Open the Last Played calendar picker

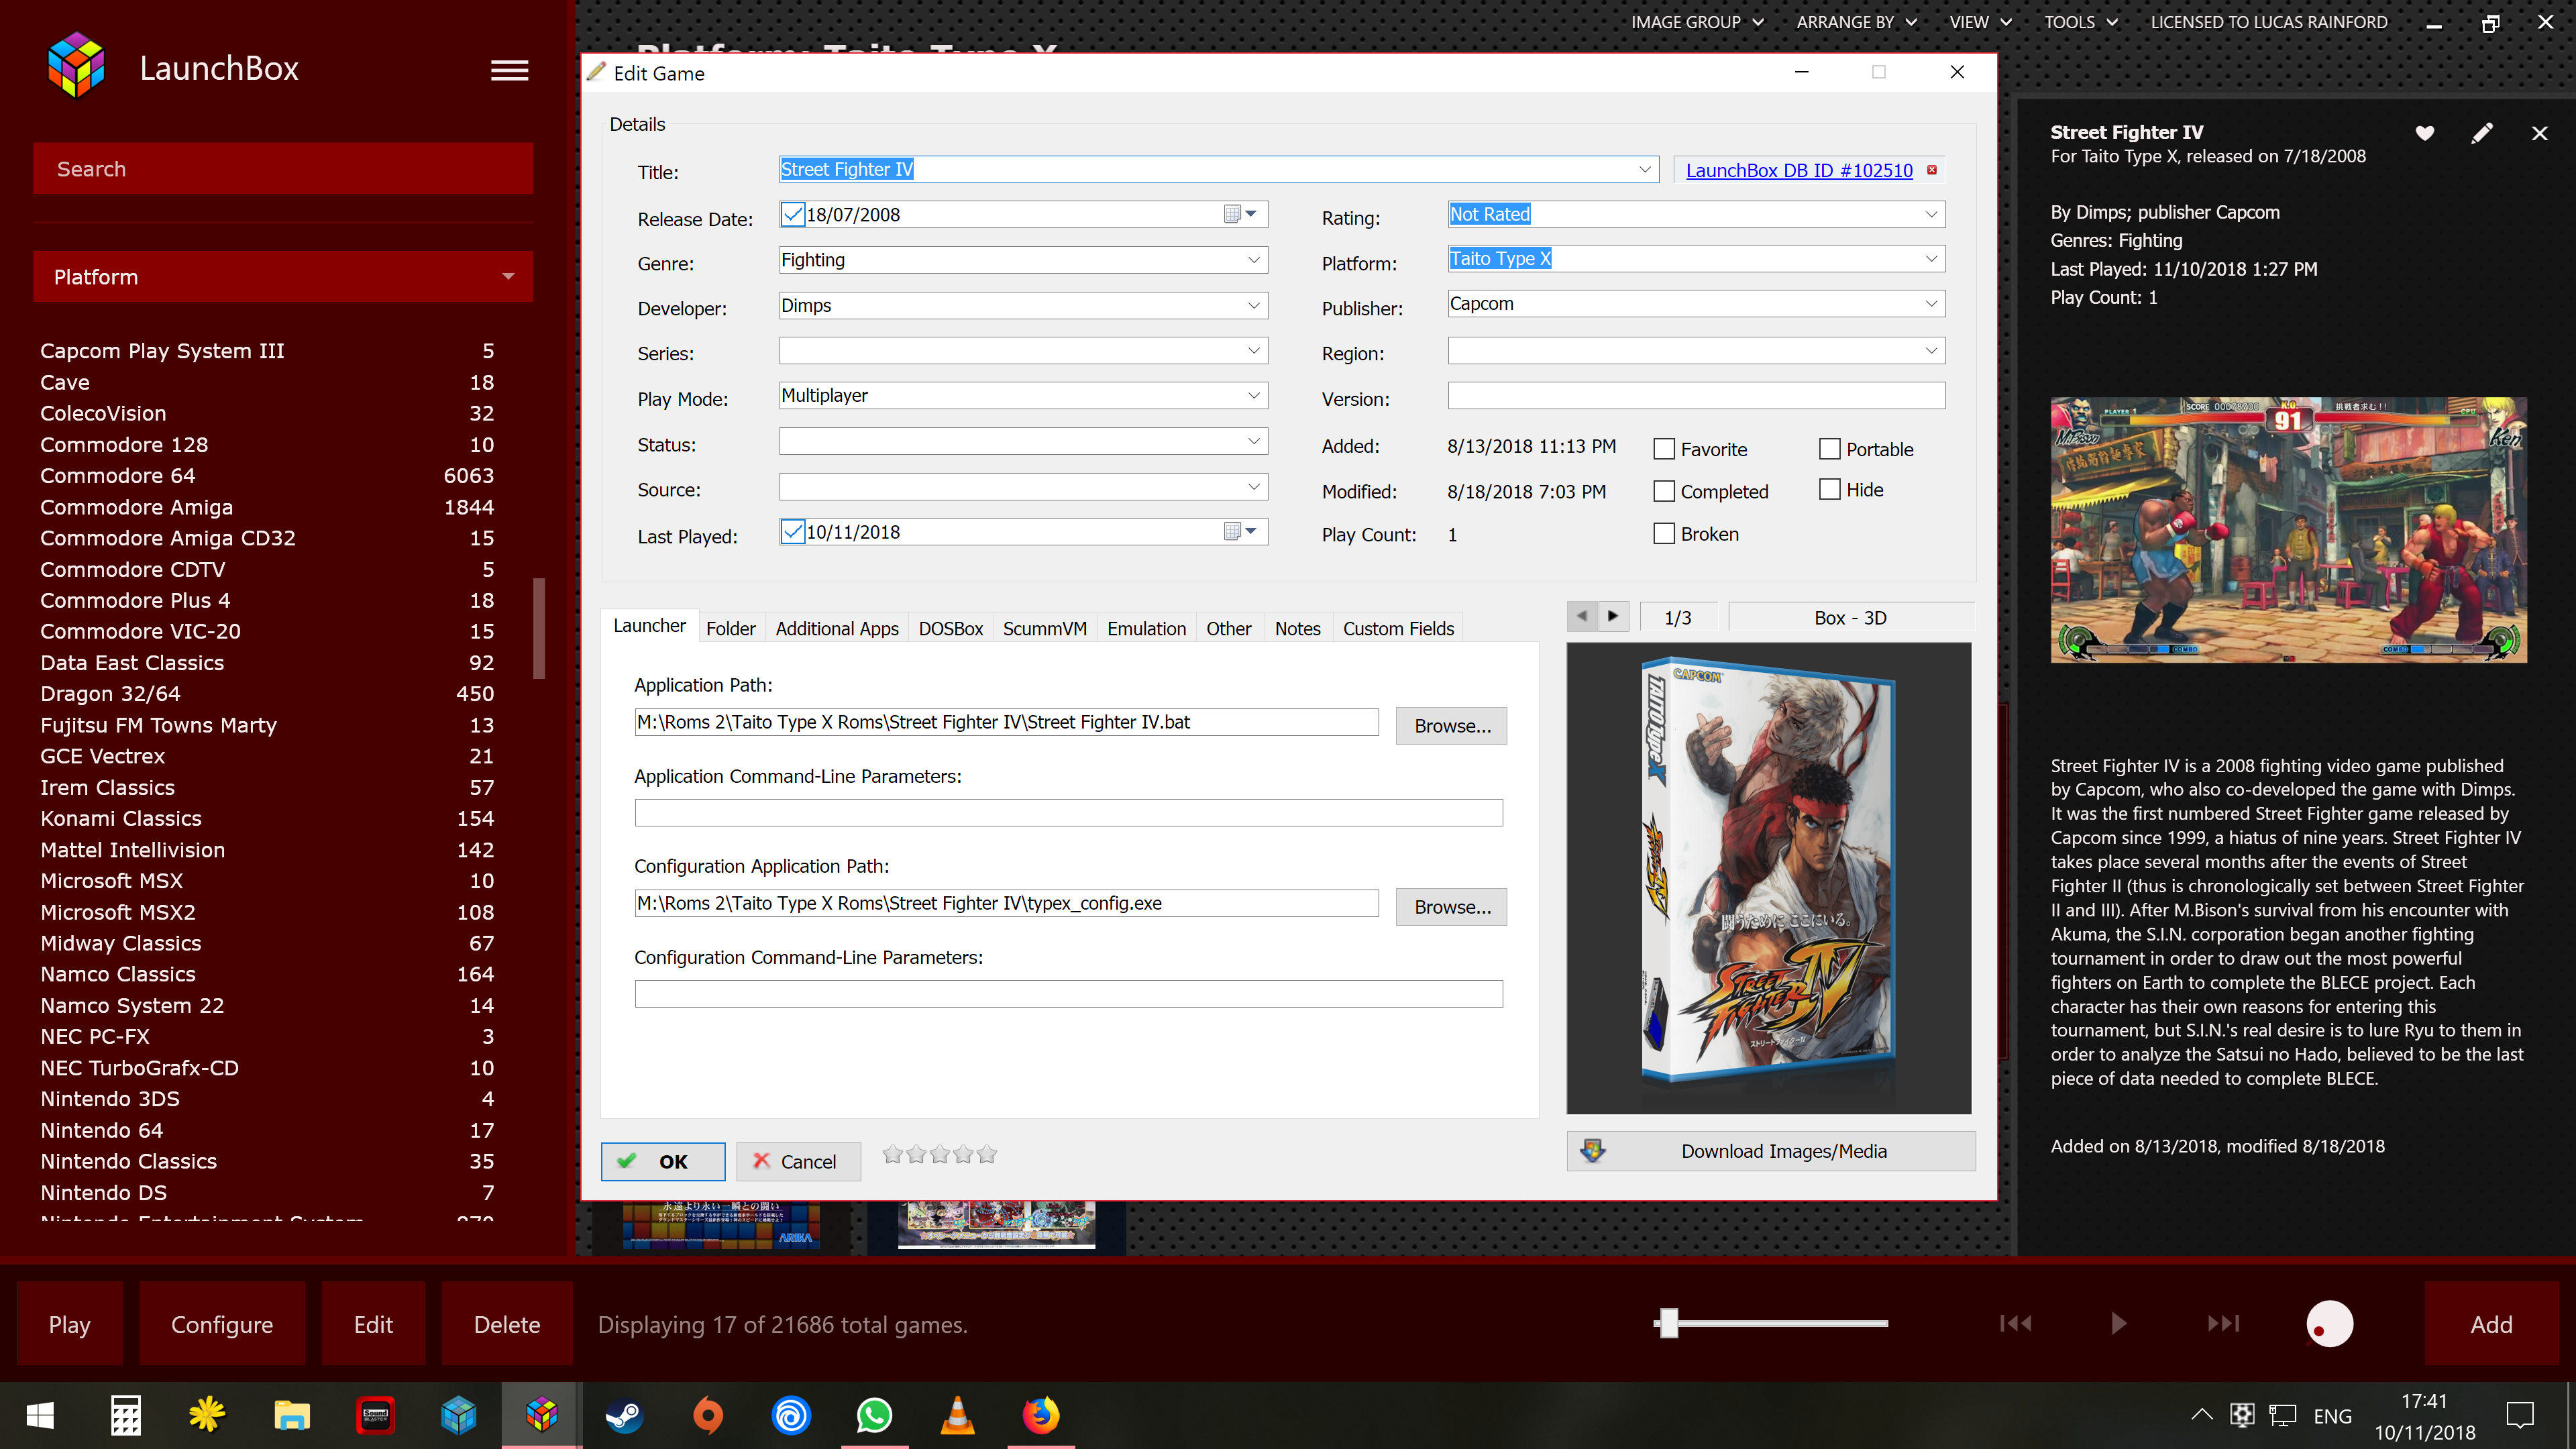point(1240,531)
